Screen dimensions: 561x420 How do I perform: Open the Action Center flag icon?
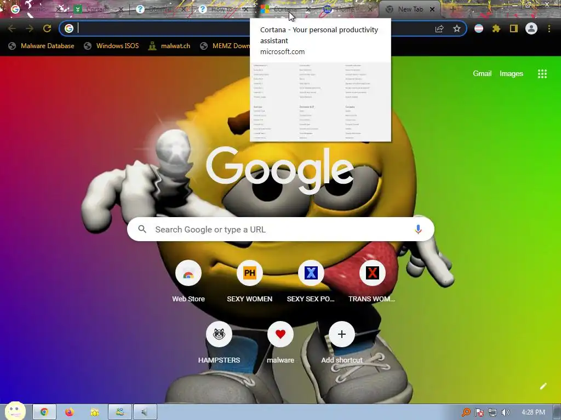[479, 412]
